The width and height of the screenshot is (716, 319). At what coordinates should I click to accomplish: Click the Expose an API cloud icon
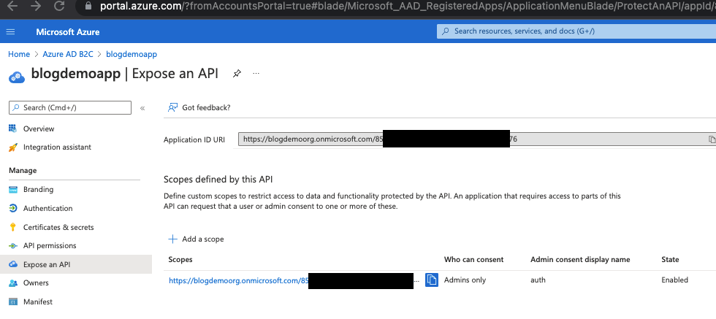pyautogui.click(x=13, y=264)
